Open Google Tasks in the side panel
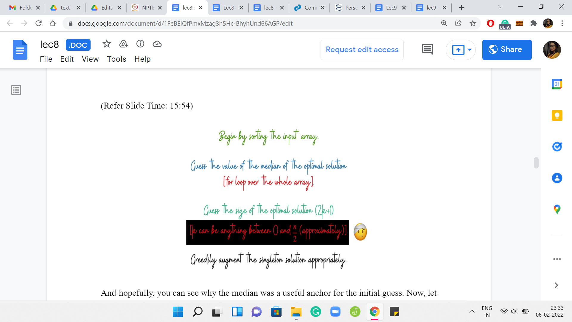The image size is (572, 322). (557, 147)
